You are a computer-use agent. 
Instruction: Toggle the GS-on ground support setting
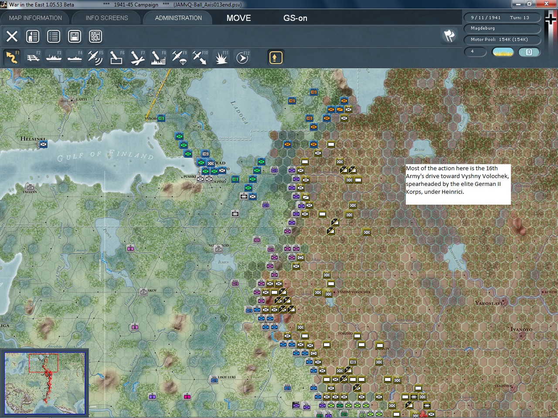pyautogui.click(x=295, y=18)
